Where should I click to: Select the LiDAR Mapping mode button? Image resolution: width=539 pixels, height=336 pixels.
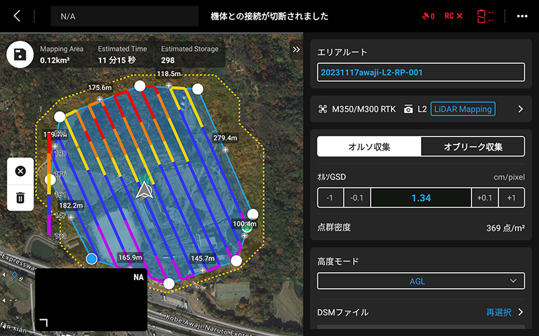[x=463, y=109]
